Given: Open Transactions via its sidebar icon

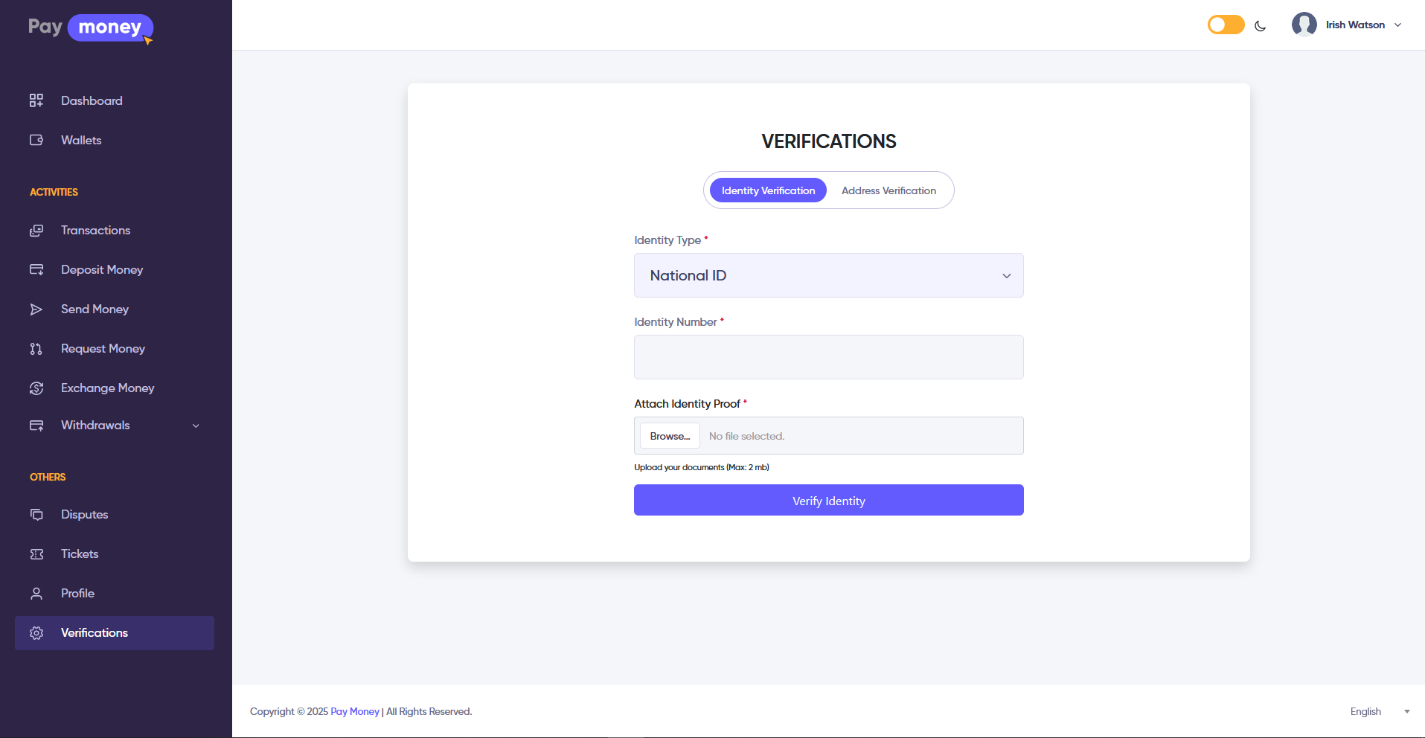Looking at the screenshot, I should [36, 231].
